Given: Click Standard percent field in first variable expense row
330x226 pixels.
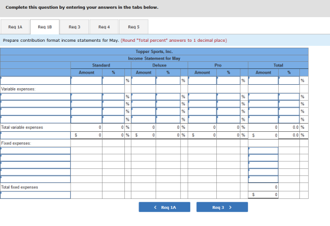Looking at the screenshot, I should coord(113,97).
